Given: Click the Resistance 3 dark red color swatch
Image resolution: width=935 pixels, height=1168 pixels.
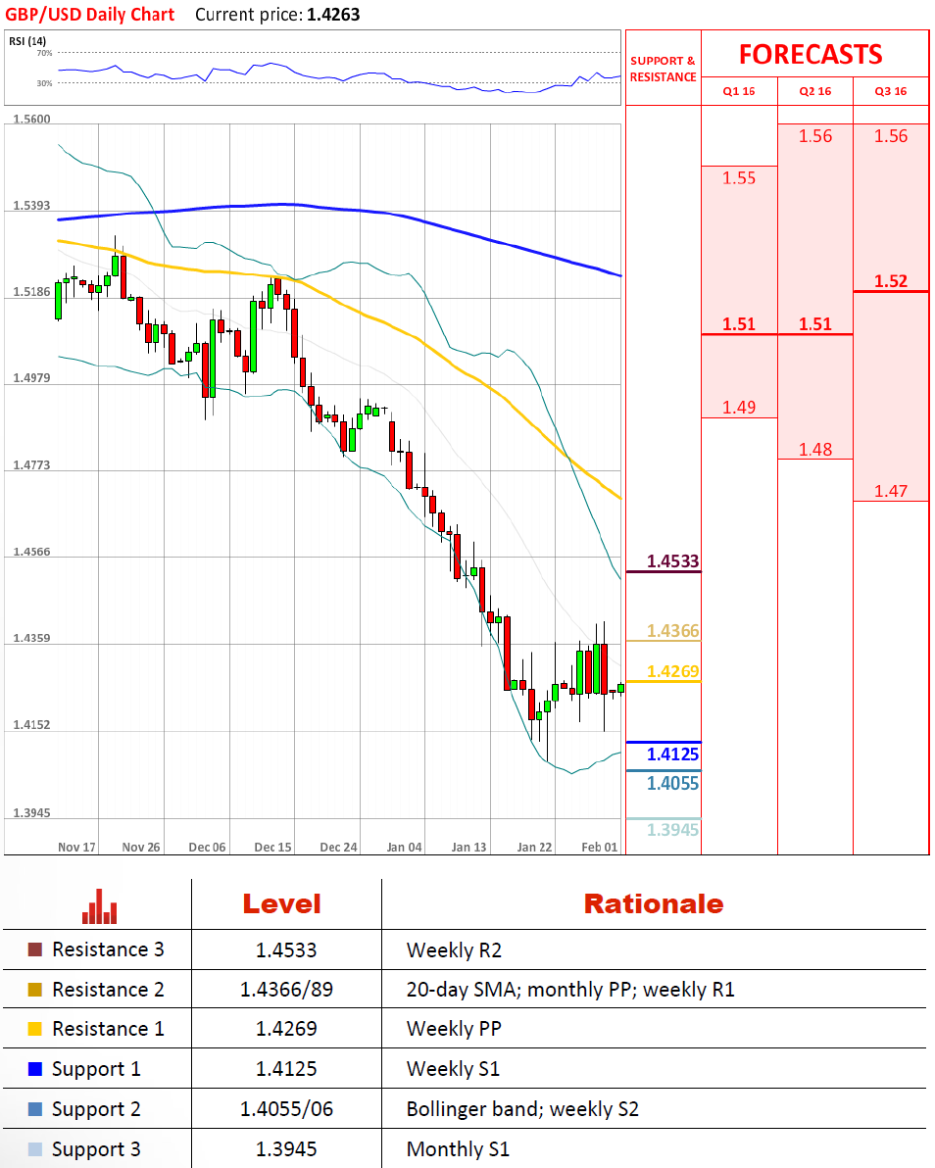Looking at the screenshot, I should click(35, 949).
